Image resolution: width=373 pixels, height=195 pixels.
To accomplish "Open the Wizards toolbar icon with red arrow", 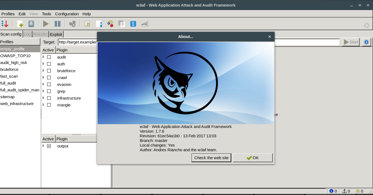I will click(5, 24).
